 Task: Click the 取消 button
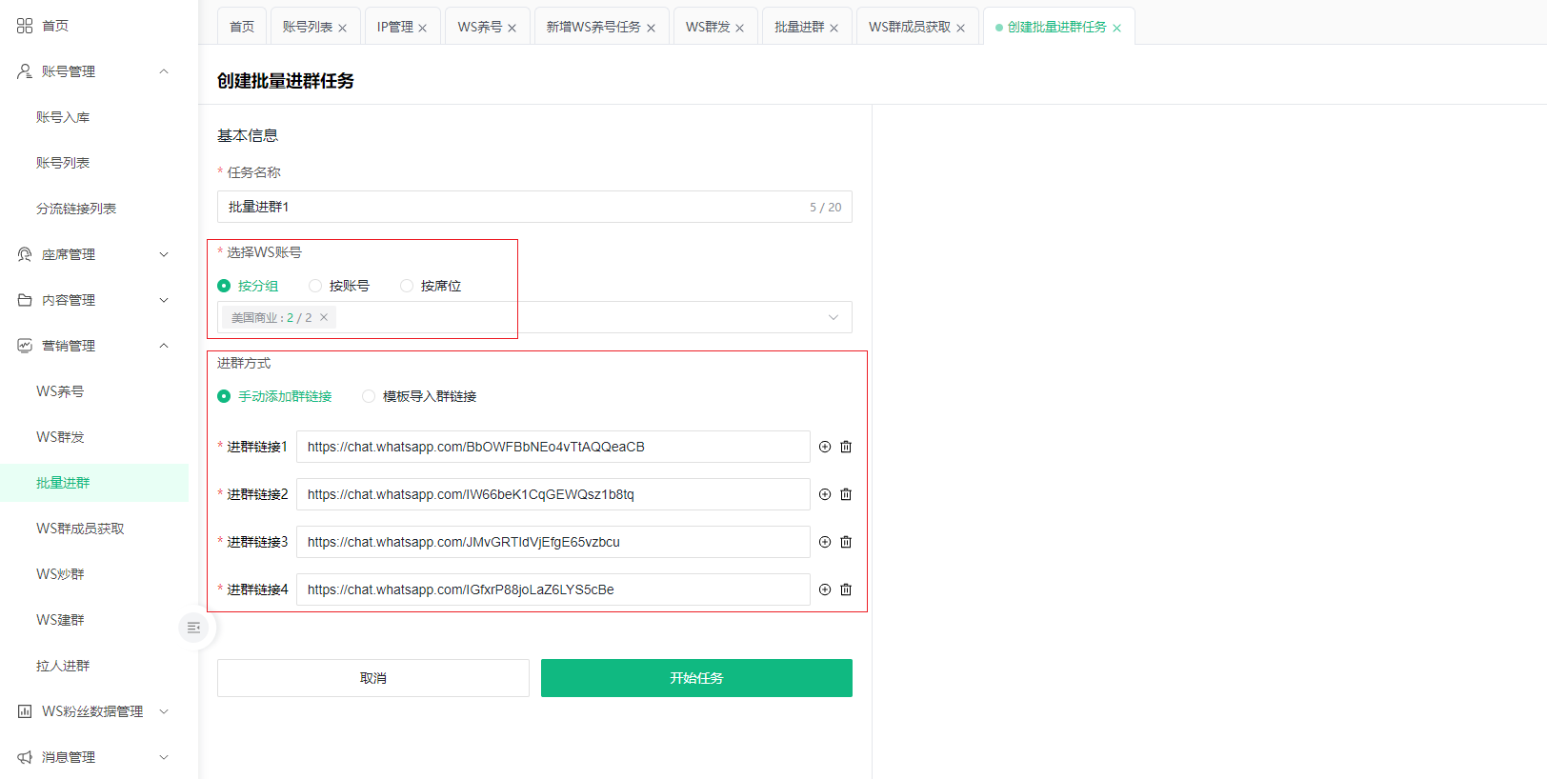point(372,678)
